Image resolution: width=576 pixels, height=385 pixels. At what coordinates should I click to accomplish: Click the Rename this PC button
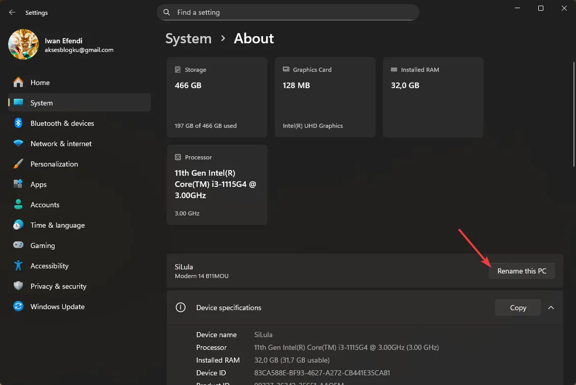pyautogui.click(x=521, y=270)
